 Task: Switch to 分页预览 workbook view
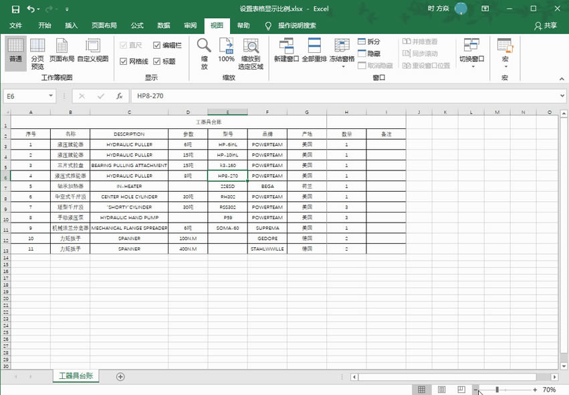point(37,53)
